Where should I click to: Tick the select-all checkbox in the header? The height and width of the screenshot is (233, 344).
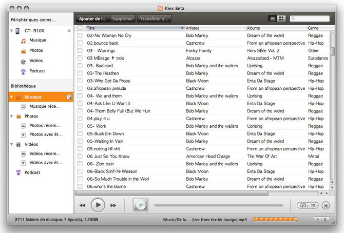click(x=80, y=28)
